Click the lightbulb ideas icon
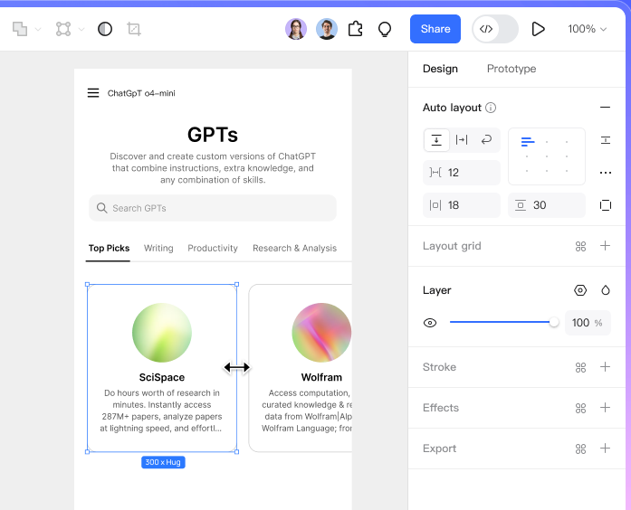The width and height of the screenshot is (631, 510). (385, 29)
